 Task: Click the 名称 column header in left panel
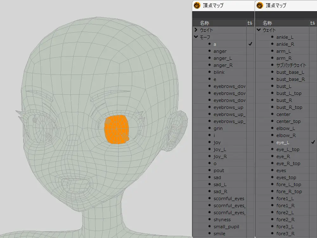pos(204,23)
